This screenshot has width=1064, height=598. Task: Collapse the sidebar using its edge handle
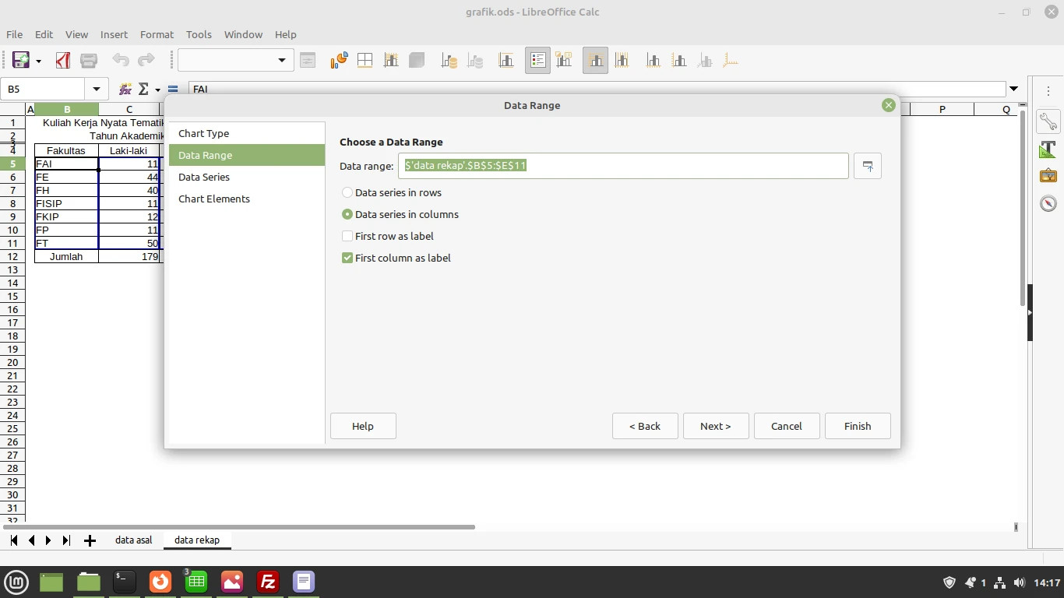point(1030,312)
